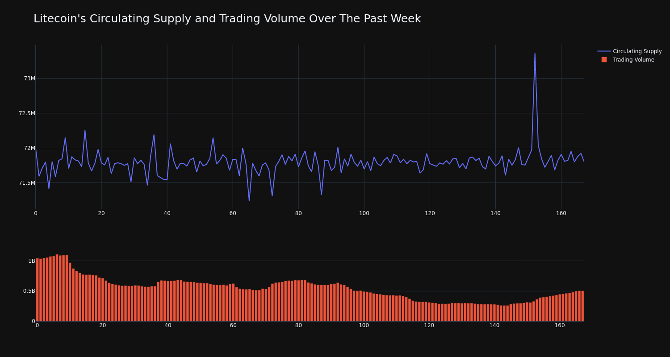The image size is (670, 357).
Task: Click the lowest dip of supply line near 65
Action: [x=249, y=200]
